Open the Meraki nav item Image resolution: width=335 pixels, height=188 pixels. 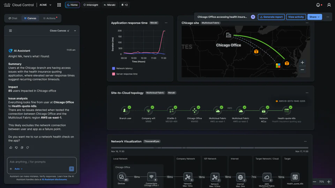[x=110, y=5]
